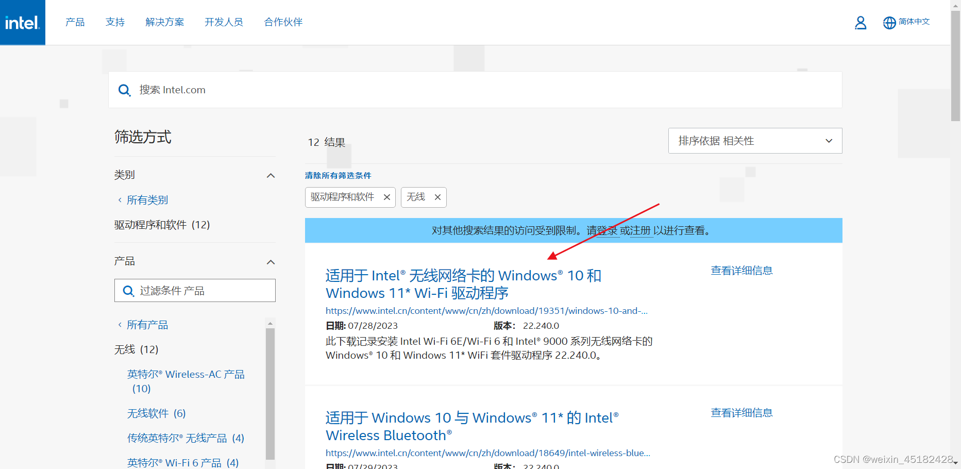Open the Intel Wireless Bluetooth result title
Image resolution: width=961 pixels, height=469 pixels.
pos(472,427)
